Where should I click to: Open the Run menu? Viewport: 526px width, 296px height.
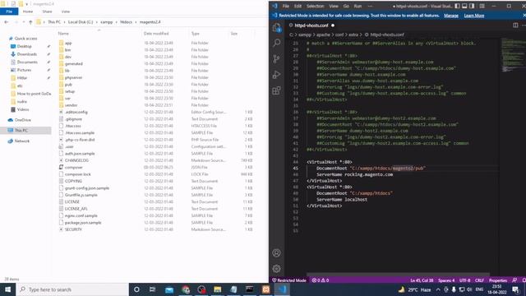(x=358, y=6)
